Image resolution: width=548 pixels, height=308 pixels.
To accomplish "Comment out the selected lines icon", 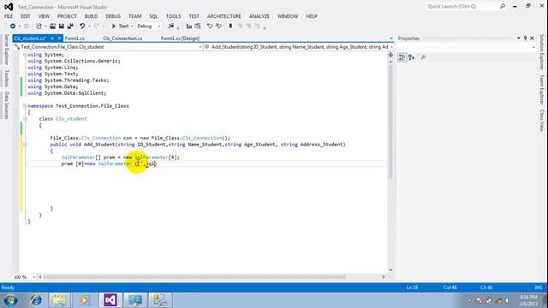I will (x=210, y=27).
